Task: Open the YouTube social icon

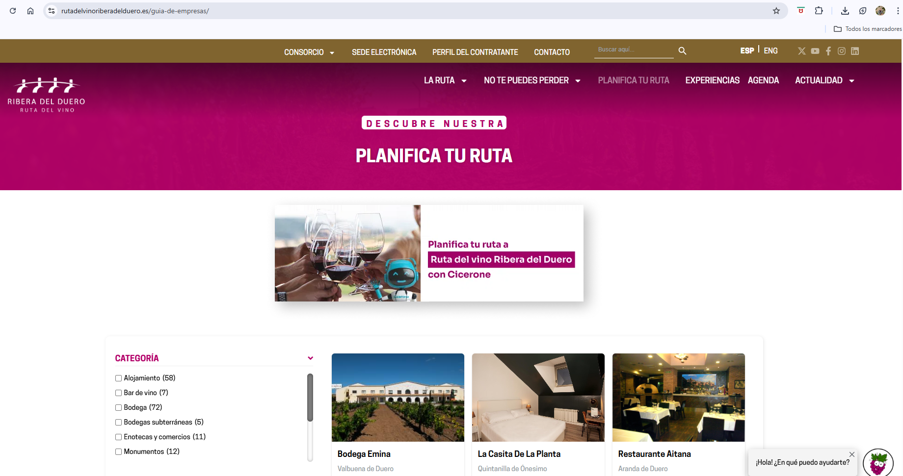Action: tap(815, 51)
